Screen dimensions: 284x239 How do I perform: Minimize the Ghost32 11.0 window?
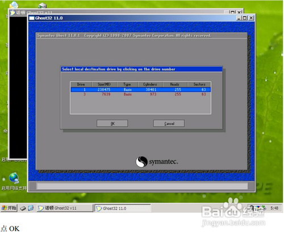point(239,18)
